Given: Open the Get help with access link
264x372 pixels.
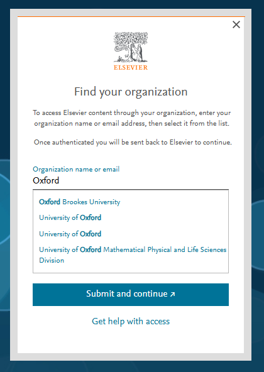Looking at the screenshot, I should [131, 321].
